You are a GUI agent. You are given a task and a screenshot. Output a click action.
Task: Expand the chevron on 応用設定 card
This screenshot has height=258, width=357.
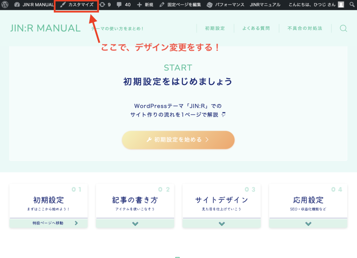pyautogui.click(x=308, y=223)
